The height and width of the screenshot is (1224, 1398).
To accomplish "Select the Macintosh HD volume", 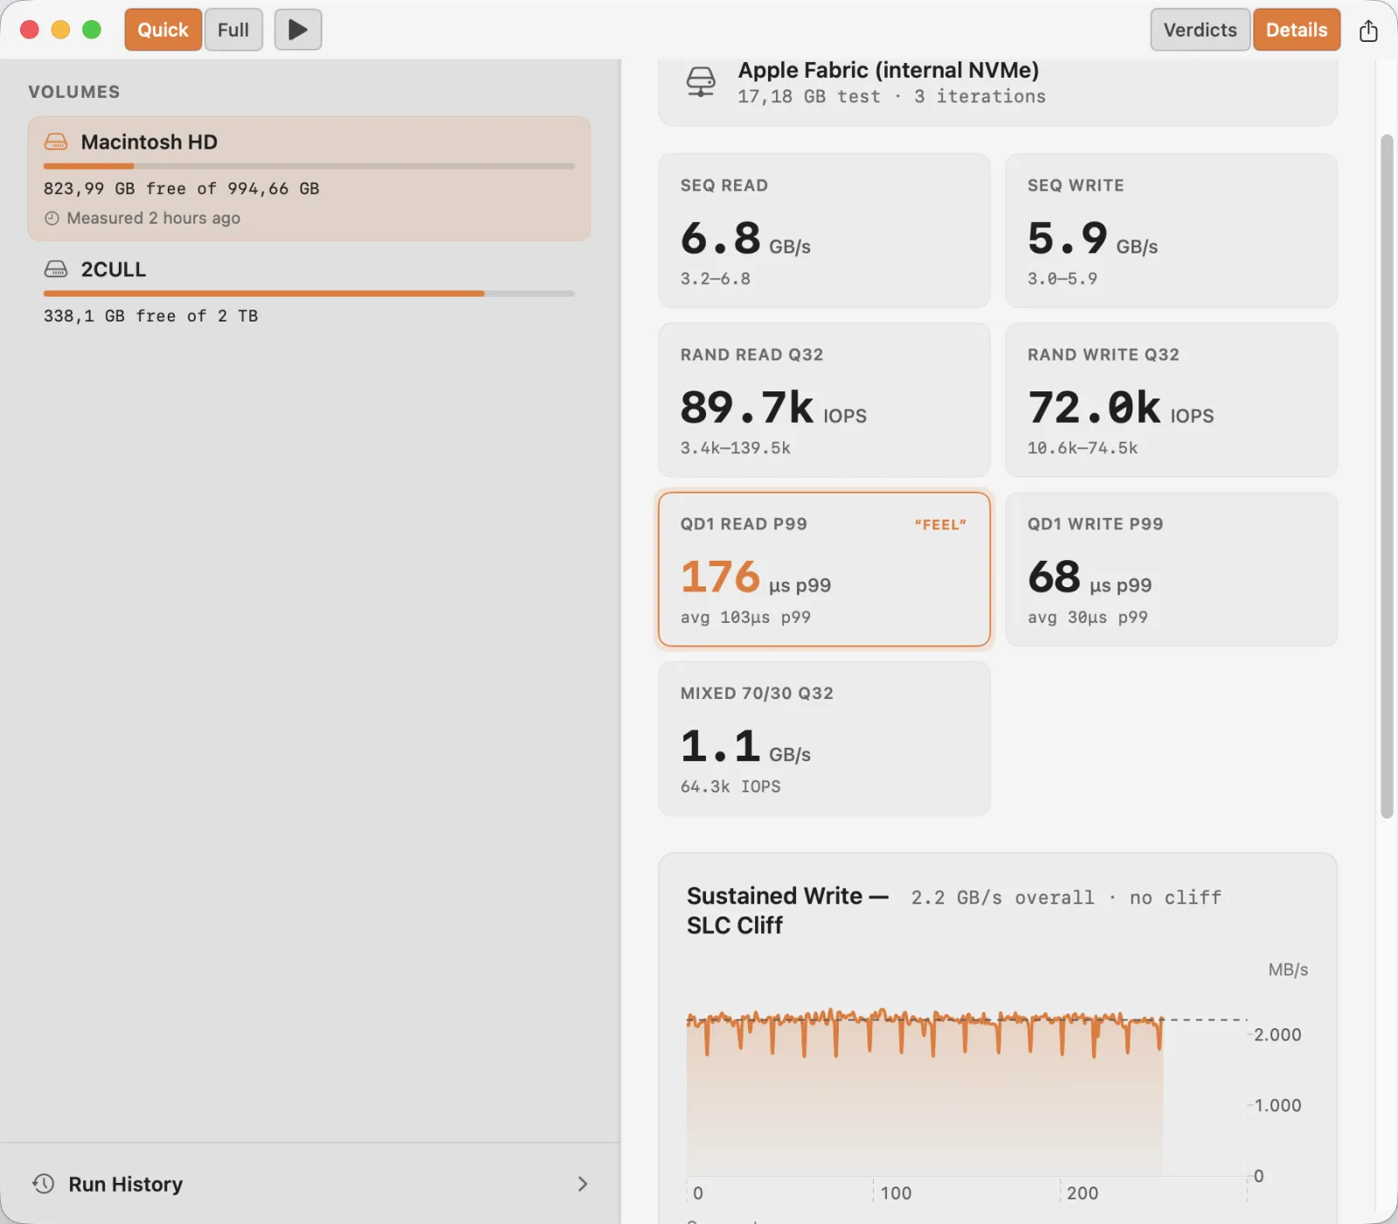I will (x=309, y=178).
